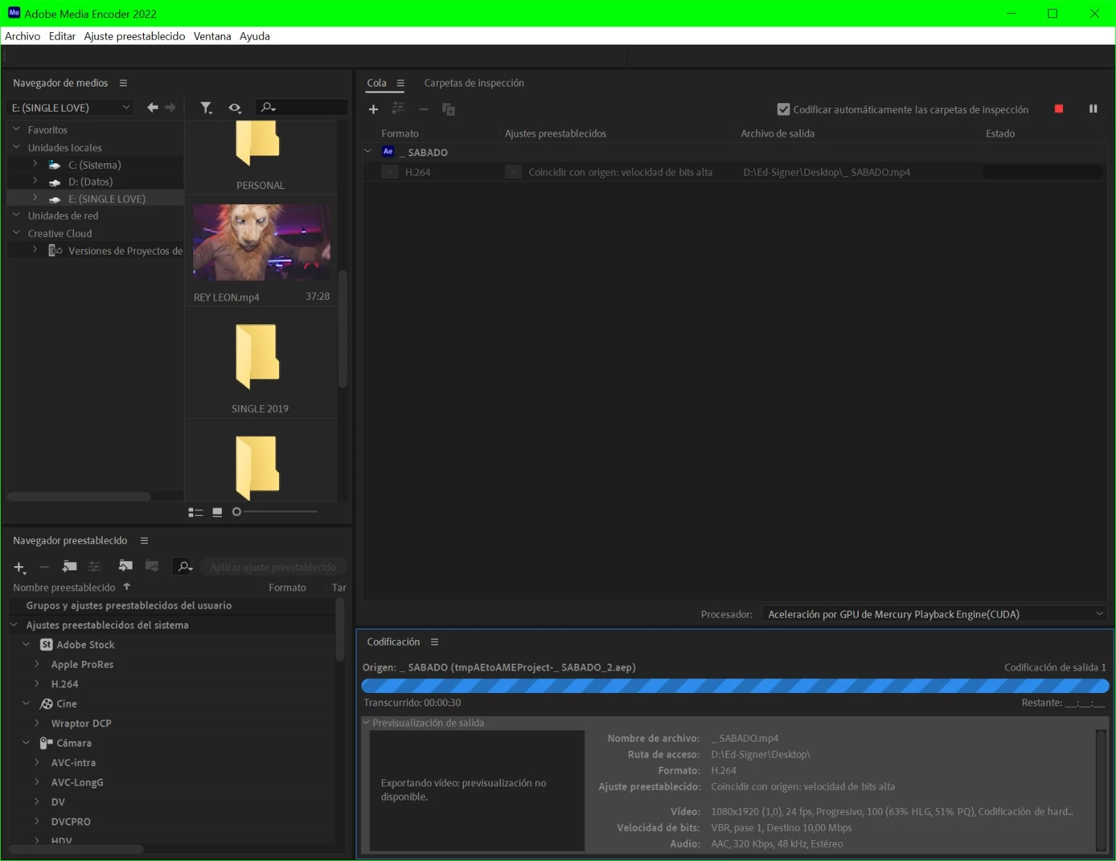
Task: Click the add source plus icon in Cola
Action: 373,109
